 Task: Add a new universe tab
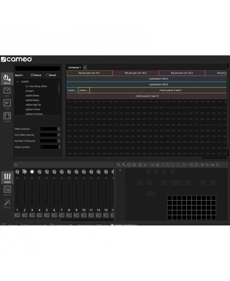pos(85,67)
